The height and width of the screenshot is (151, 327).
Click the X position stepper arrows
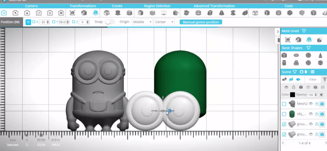pos(48,22)
